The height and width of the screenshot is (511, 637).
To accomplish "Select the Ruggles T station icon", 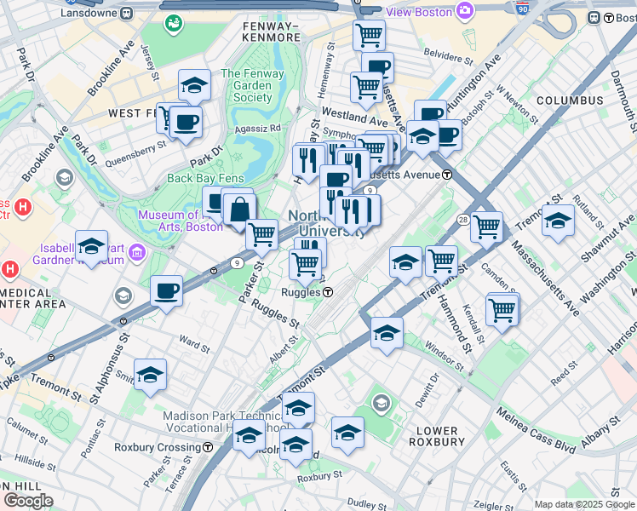I will tap(328, 292).
